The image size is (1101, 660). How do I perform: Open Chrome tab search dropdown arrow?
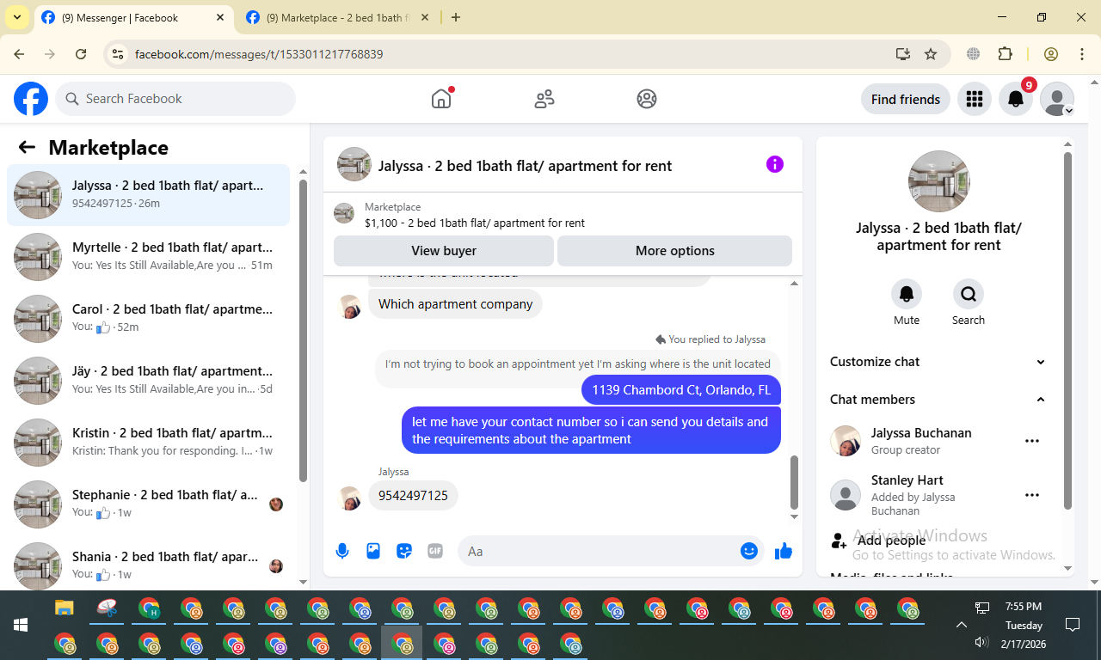click(17, 17)
